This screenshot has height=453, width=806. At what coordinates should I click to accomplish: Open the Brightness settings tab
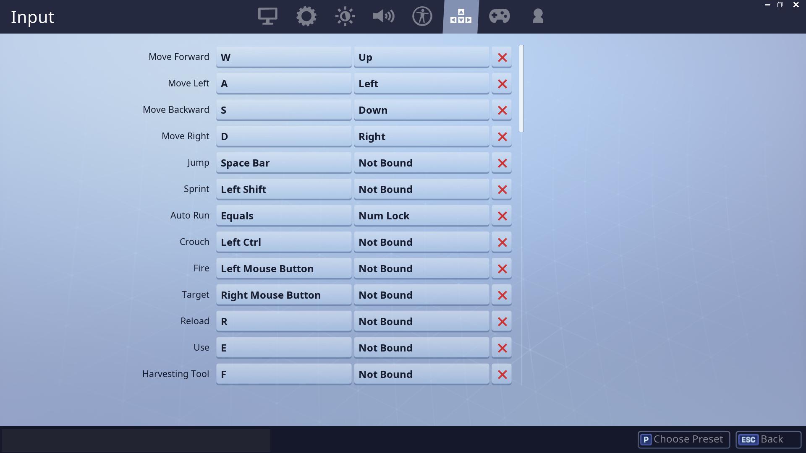click(345, 16)
